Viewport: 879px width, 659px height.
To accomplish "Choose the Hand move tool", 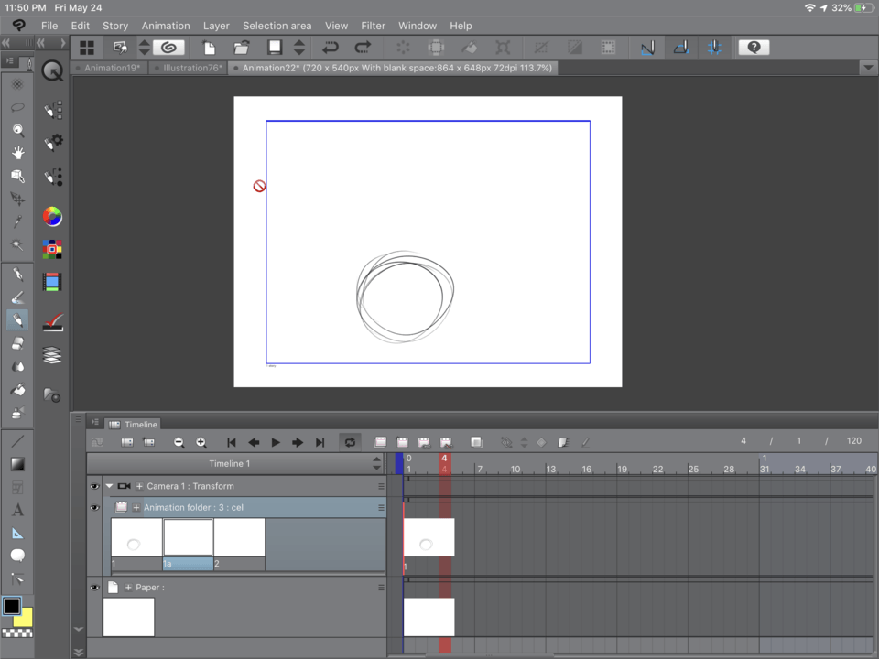I will pos(17,153).
